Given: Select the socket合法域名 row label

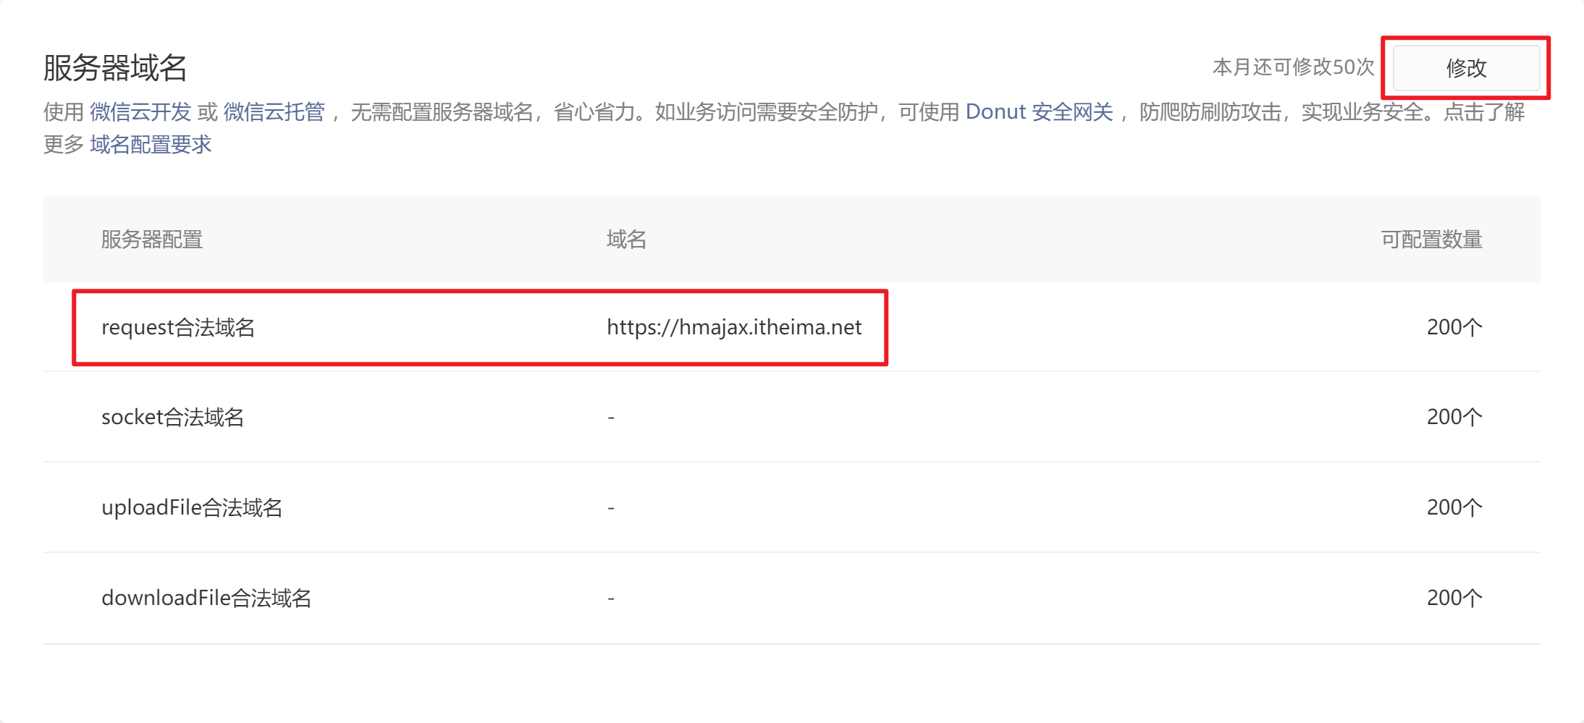Looking at the screenshot, I should 172,418.
